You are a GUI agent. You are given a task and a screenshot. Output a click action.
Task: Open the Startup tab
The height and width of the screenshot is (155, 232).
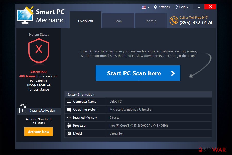151,21
